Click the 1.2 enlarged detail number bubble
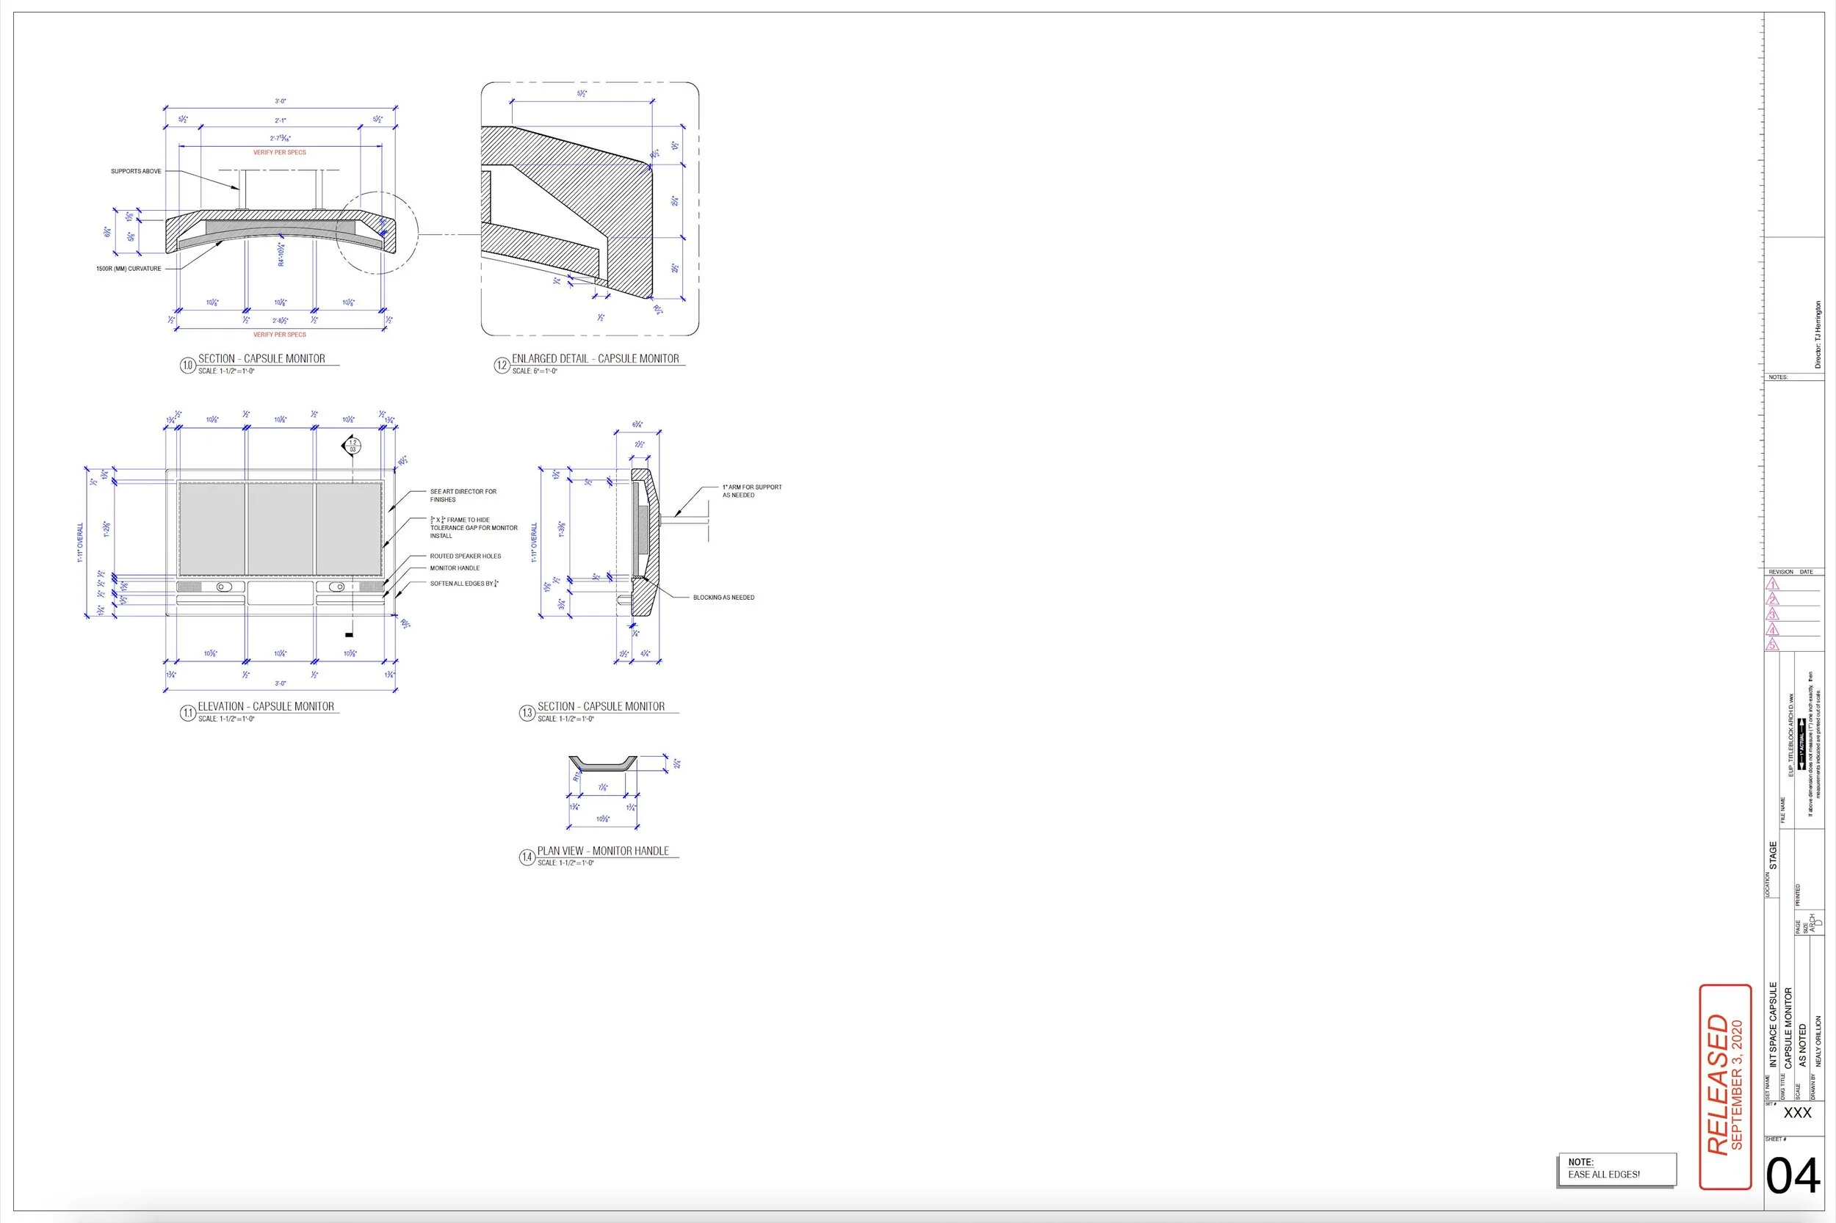This screenshot has width=1836, height=1223. 502,365
